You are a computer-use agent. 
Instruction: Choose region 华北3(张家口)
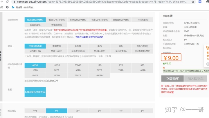78,51
